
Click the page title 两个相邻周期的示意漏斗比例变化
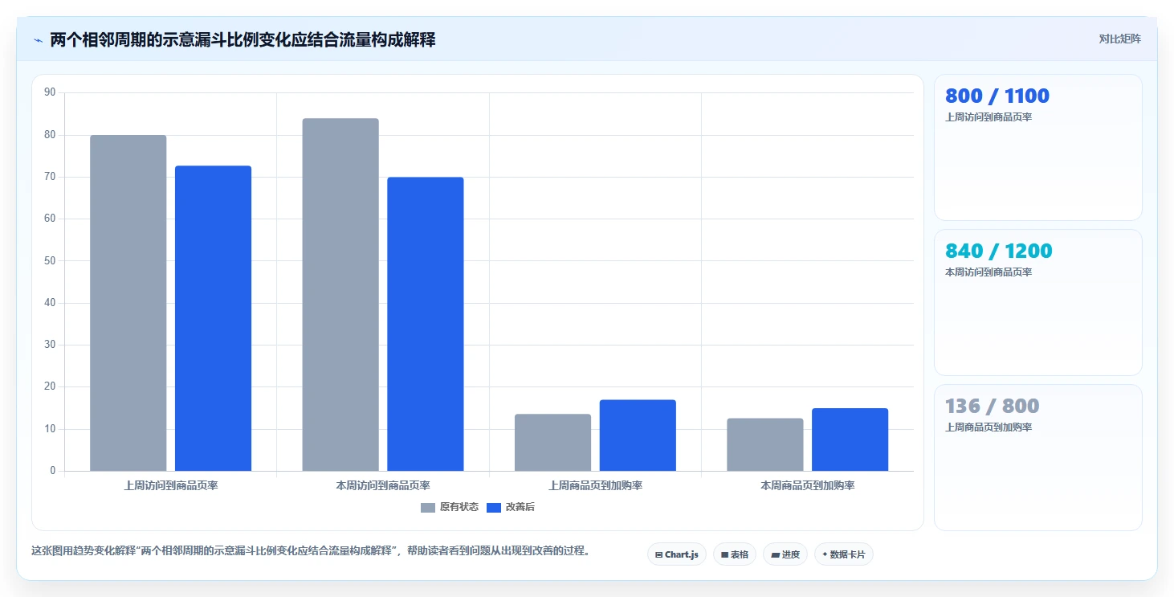click(x=243, y=39)
